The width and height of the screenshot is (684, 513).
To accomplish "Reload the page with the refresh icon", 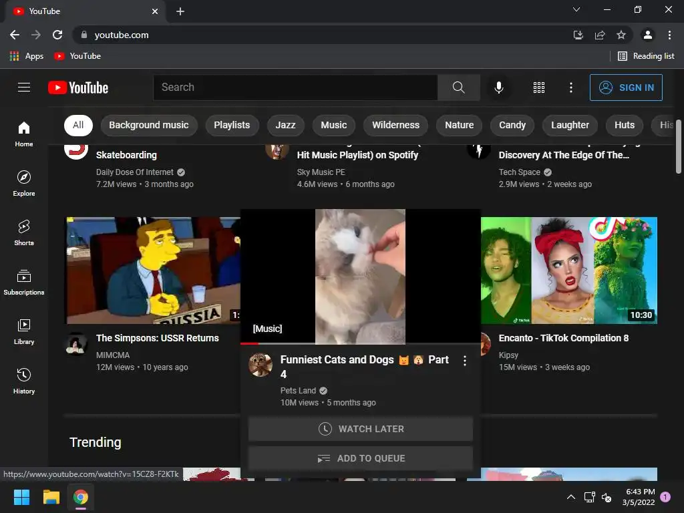I will (57, 35).
